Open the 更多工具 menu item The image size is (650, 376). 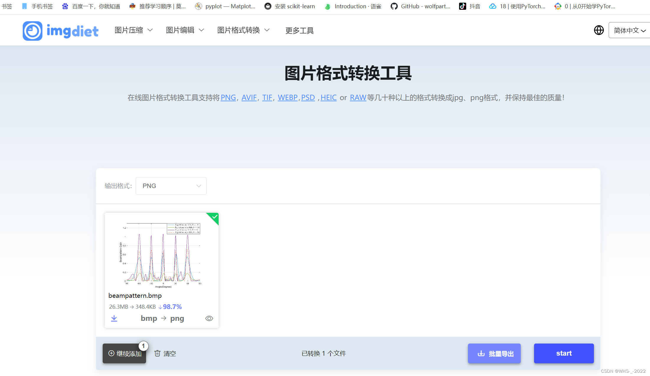[299, 30]
